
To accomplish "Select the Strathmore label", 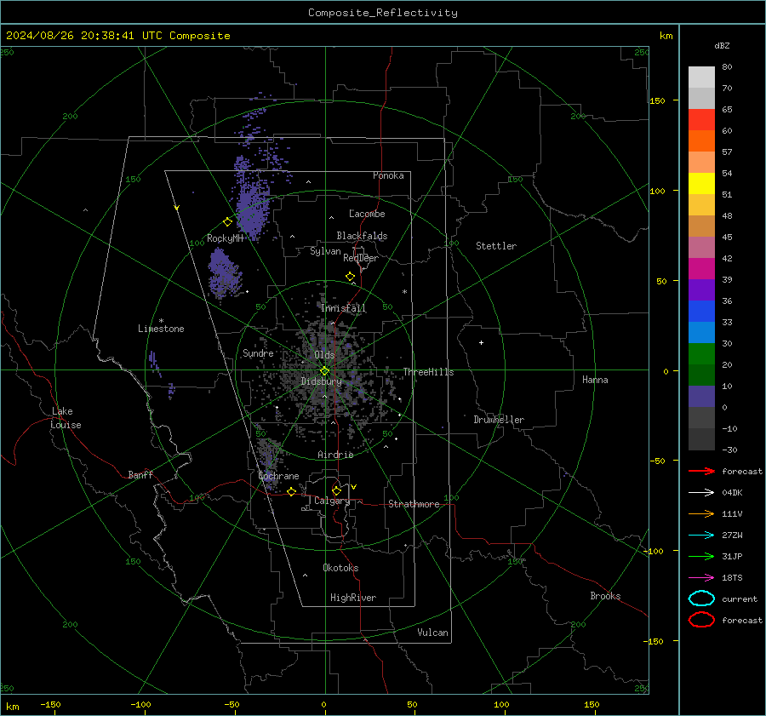I will 414,504.
